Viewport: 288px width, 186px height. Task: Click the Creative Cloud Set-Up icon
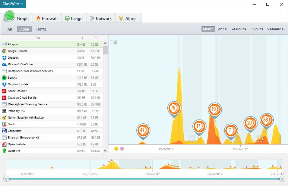pos(4,98)
